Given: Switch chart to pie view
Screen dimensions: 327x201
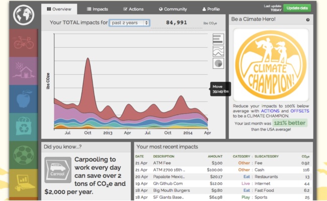Looking at the screenshot, I should tap(218, 63).
